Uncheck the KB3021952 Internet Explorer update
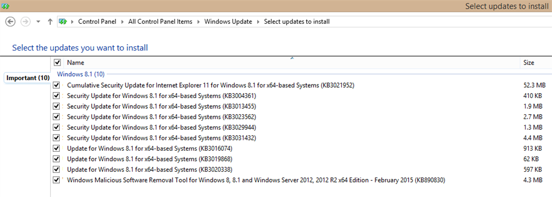Viewport: 552px width, 197px height. tap(56, 85)
